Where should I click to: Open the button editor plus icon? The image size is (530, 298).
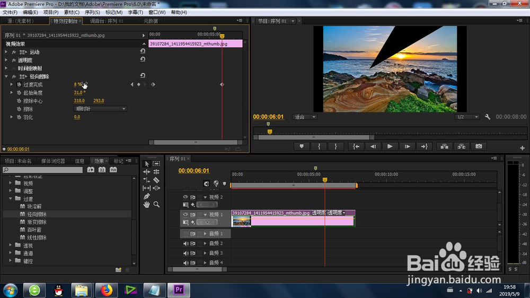coord(522,148)
